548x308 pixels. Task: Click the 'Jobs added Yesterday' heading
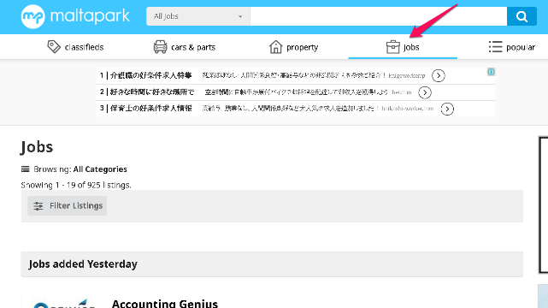(83, 264)
